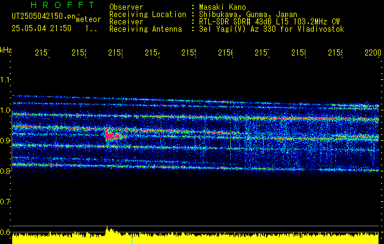
Task: Click the intensity peak in the yellow power graph
Action: [x=107, y=229]
